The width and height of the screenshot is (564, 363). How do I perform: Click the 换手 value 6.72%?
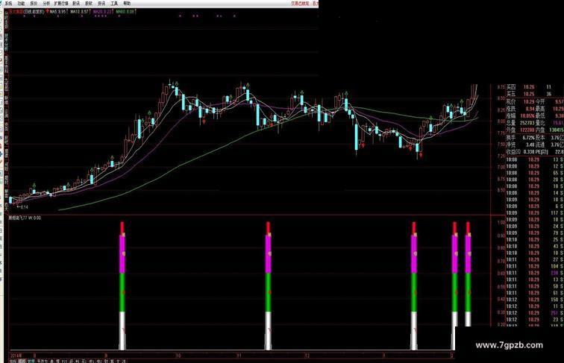528,138
